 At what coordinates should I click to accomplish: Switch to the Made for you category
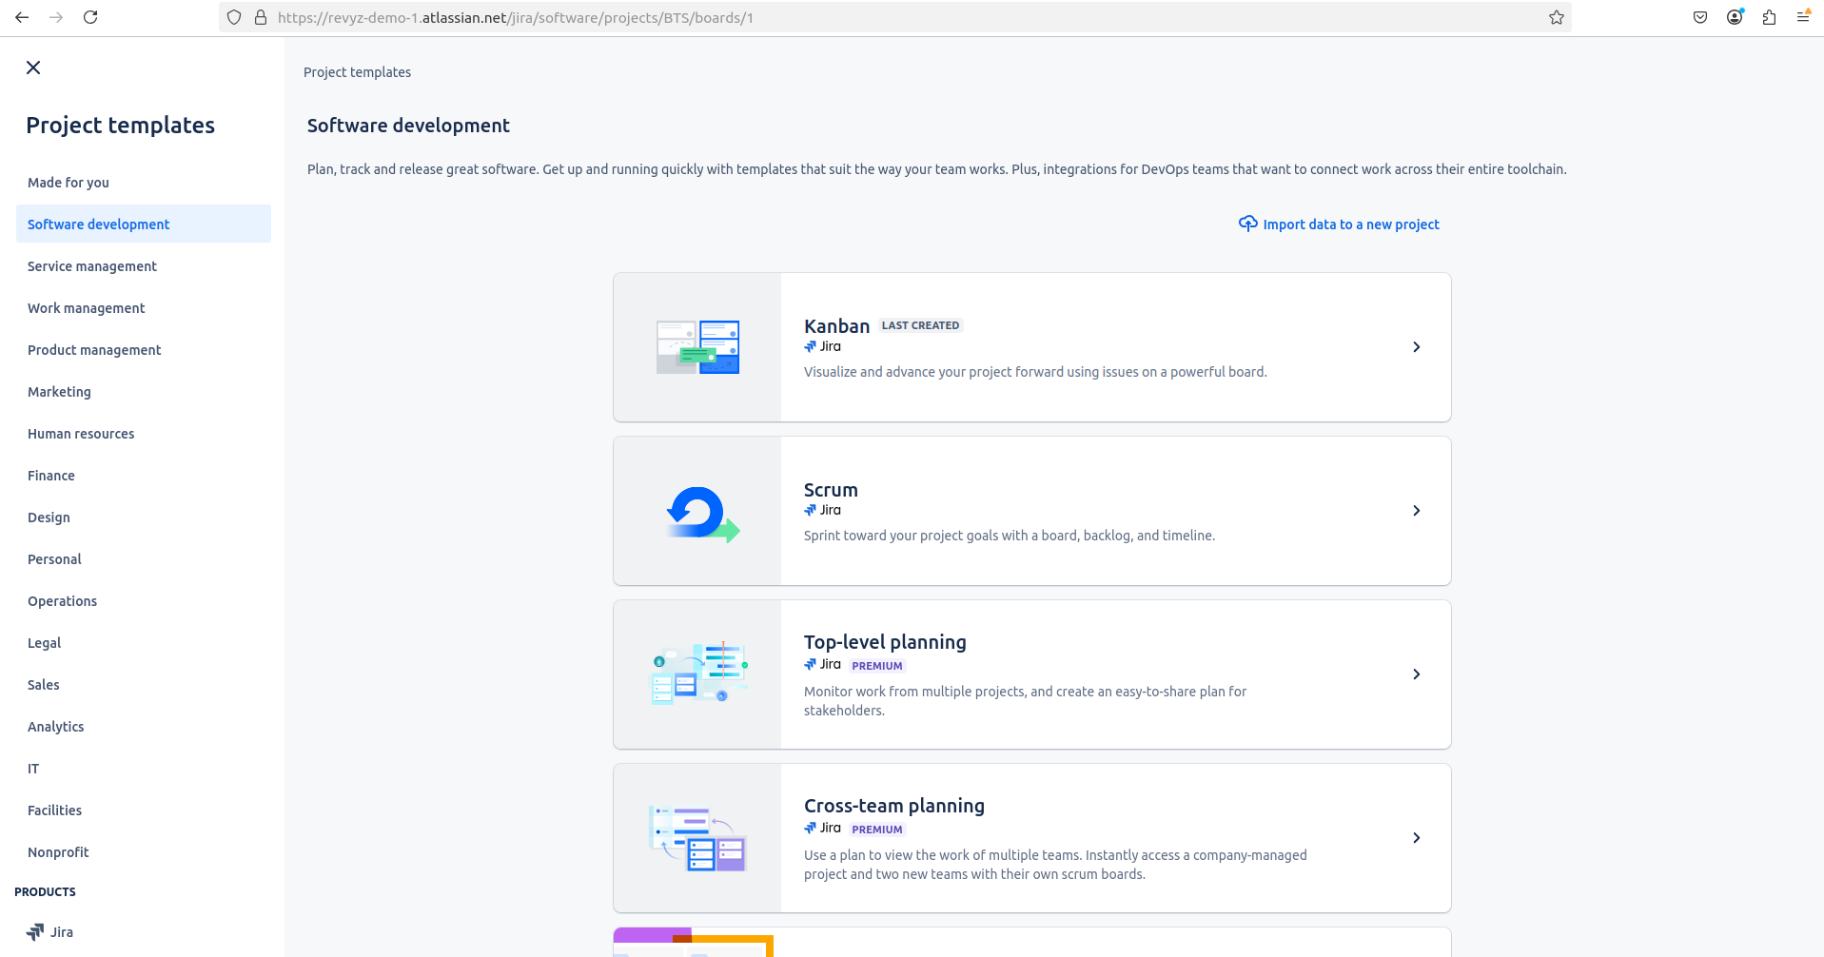(69, 183)
